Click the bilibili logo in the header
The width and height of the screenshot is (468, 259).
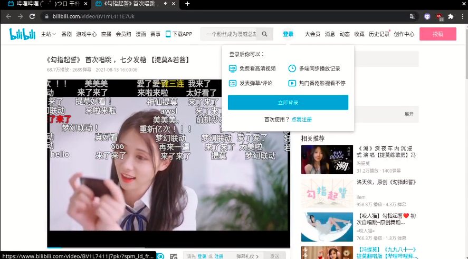coord(22,34)
